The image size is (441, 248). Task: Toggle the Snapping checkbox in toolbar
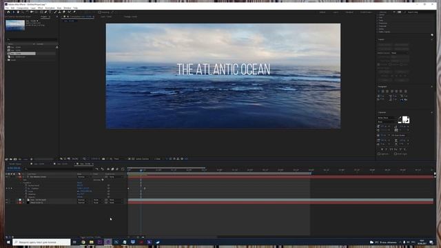(x=100, y=12)
